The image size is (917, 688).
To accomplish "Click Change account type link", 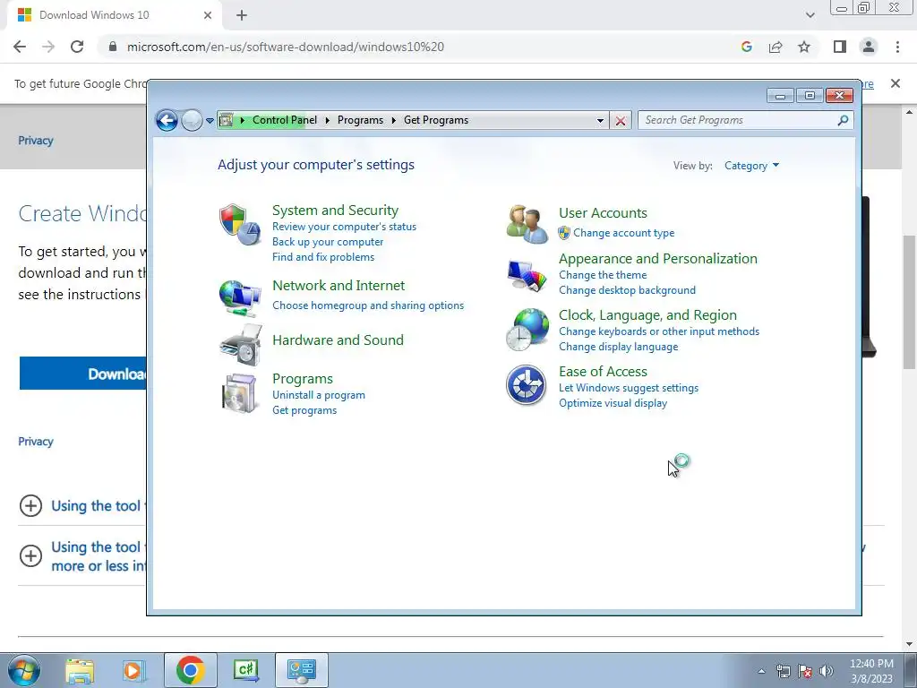I will click(623, 233).
